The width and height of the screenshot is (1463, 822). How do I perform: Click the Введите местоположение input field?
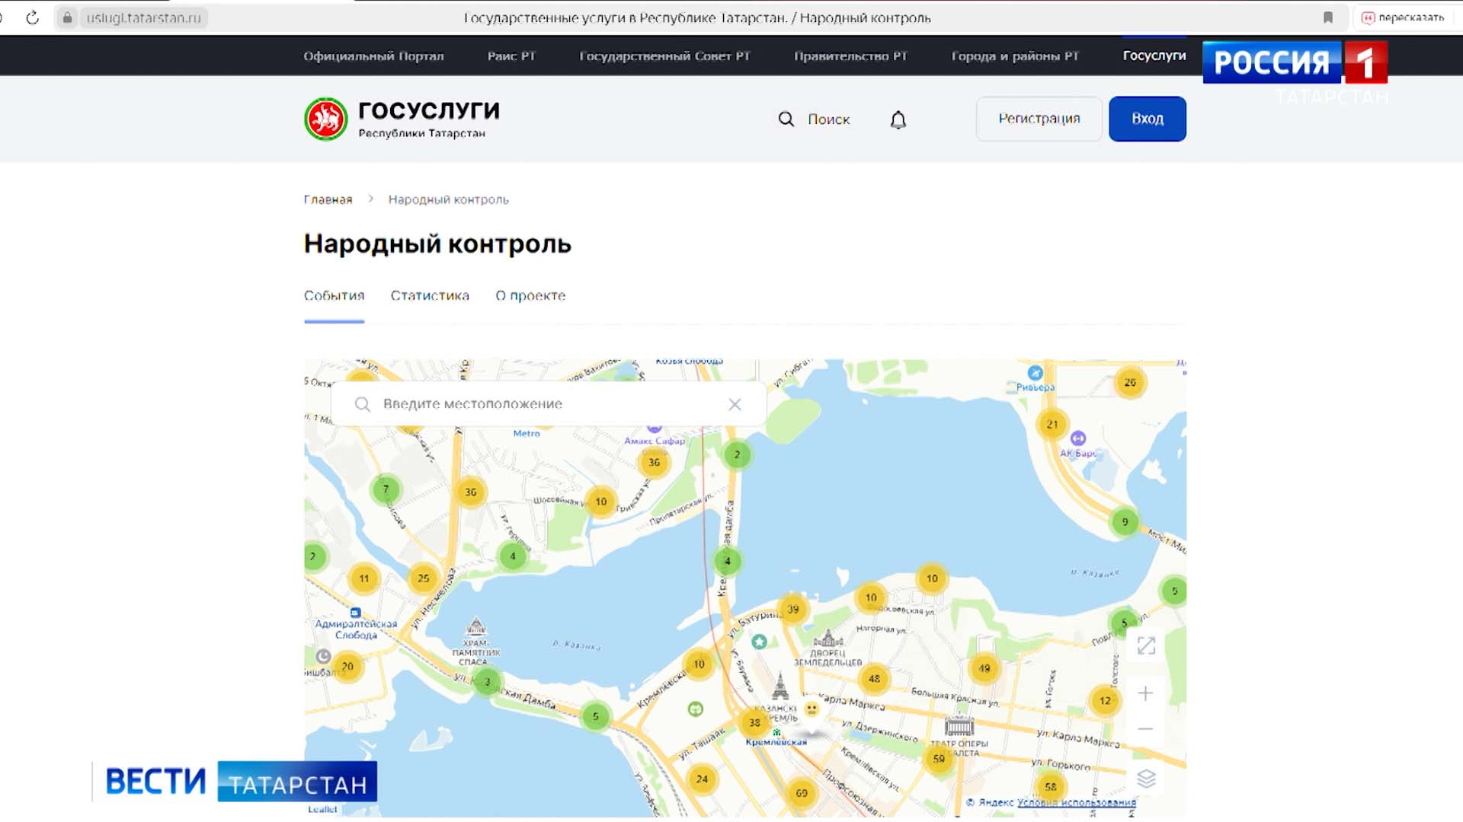[x=549, y=404]
